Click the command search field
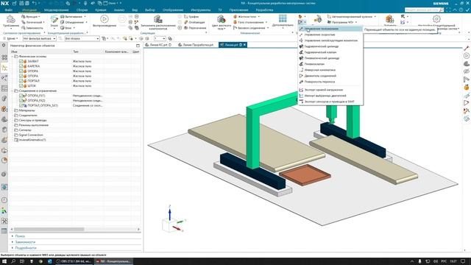 pyautogui.click(x=424, y=10)
